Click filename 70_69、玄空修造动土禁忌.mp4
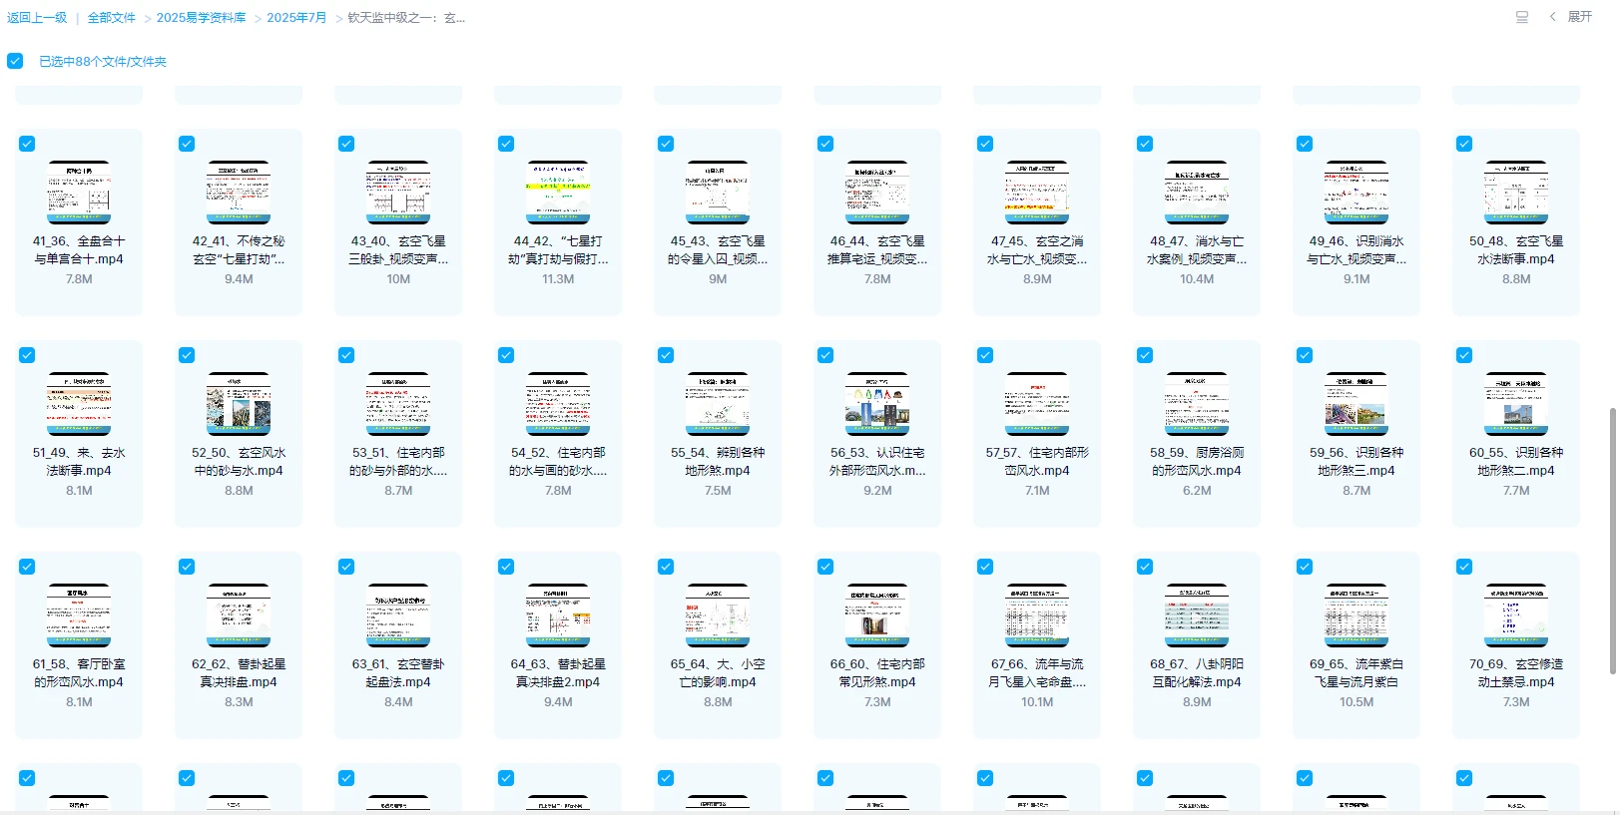This screenshot has width=1620, height=815. click(x=1516, y=673)
